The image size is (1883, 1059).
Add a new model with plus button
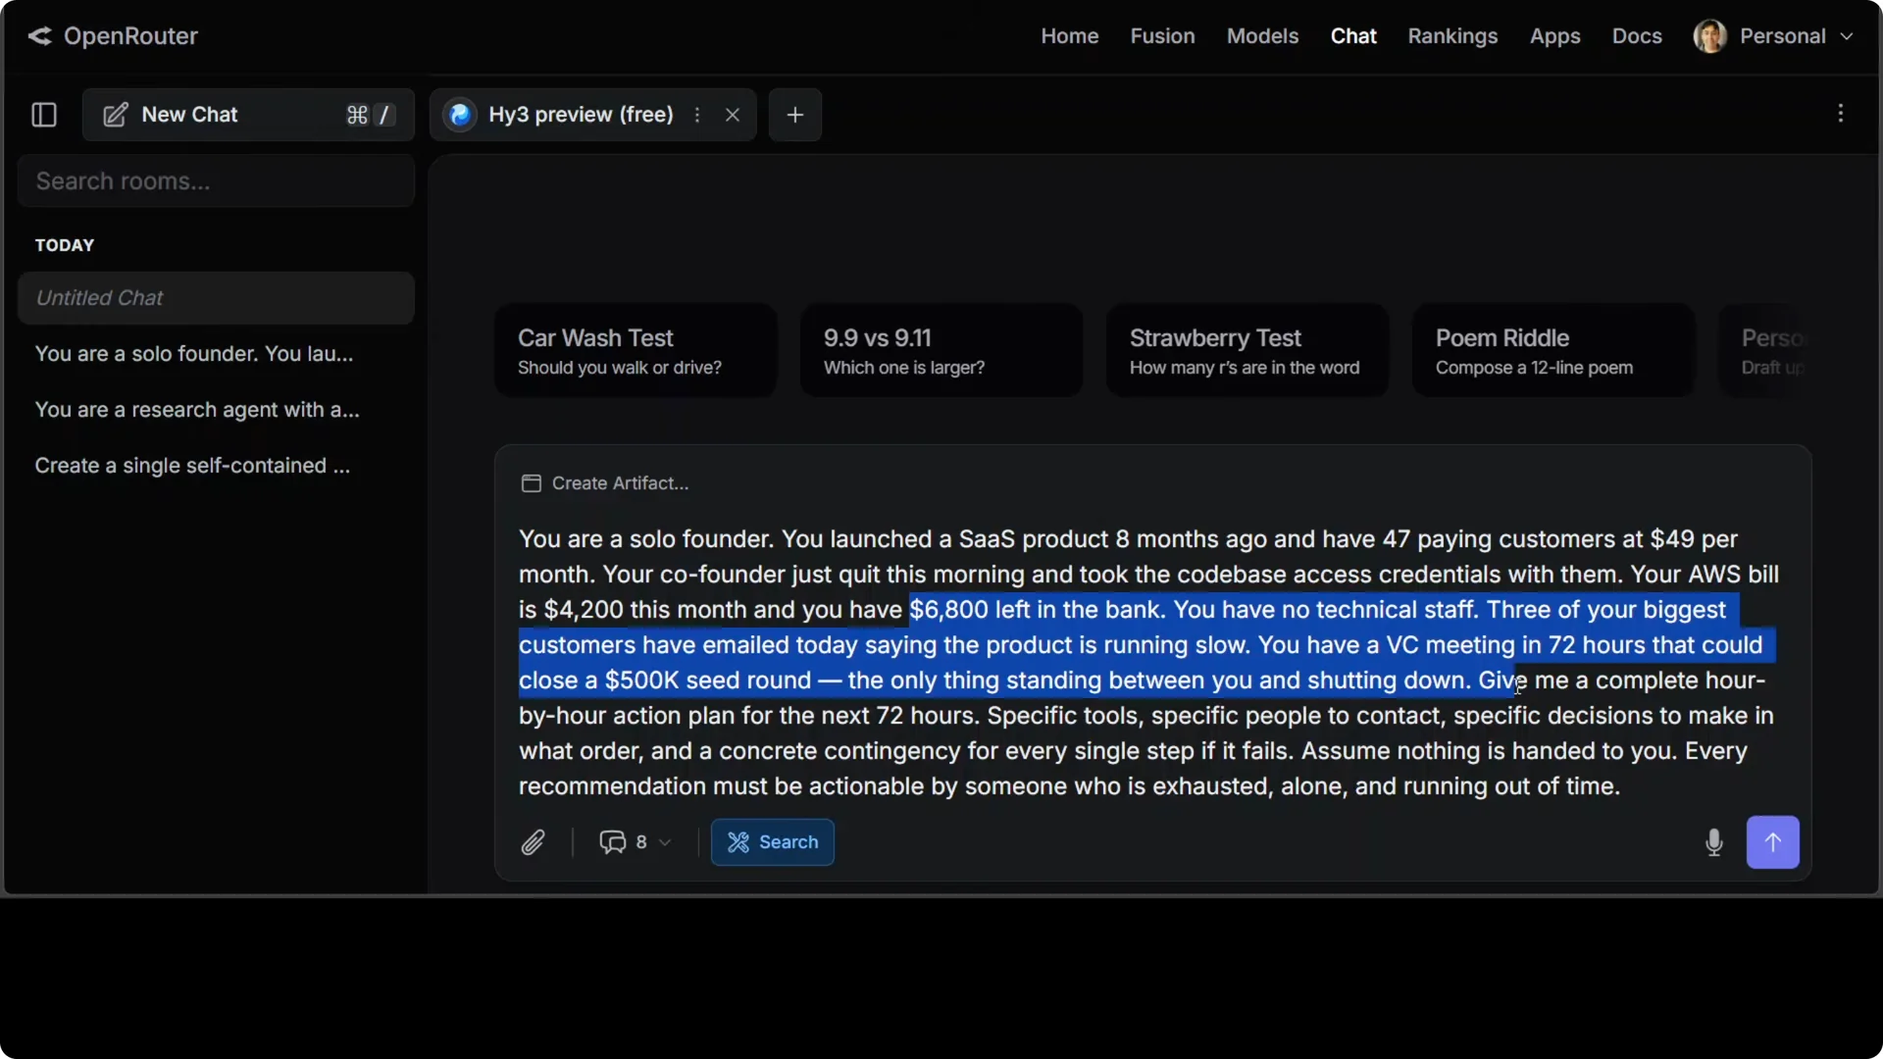tap(795, 115)
